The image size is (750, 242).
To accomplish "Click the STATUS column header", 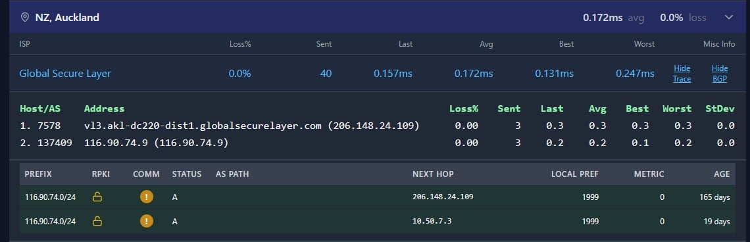I will point(187,174).
